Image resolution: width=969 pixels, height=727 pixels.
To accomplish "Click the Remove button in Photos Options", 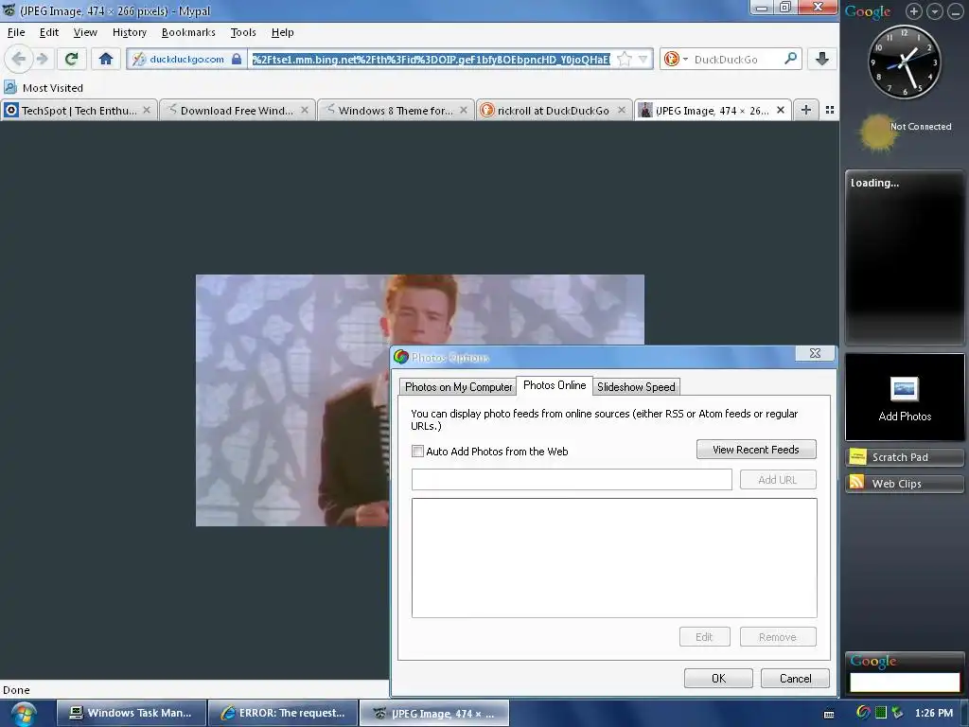I will (x=778, y=637).
